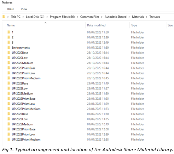The image size is (174, 154).
Task: Click the name of folder 2
Action: pyautogui.click(x=12, y=37)
